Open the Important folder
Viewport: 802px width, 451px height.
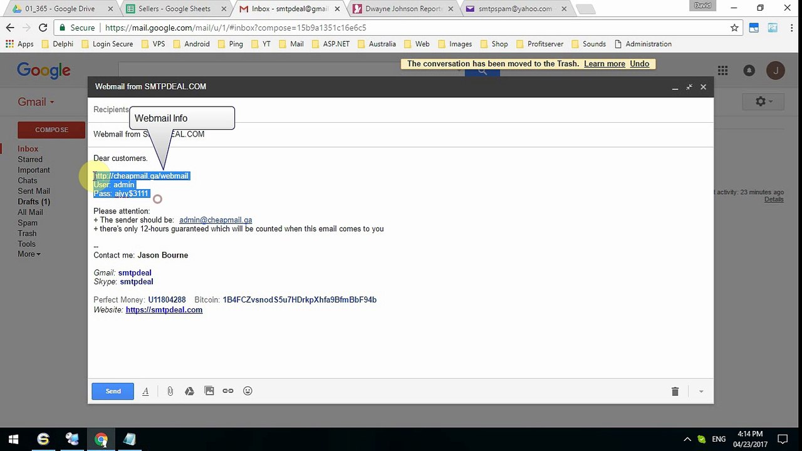coord(34,170)
